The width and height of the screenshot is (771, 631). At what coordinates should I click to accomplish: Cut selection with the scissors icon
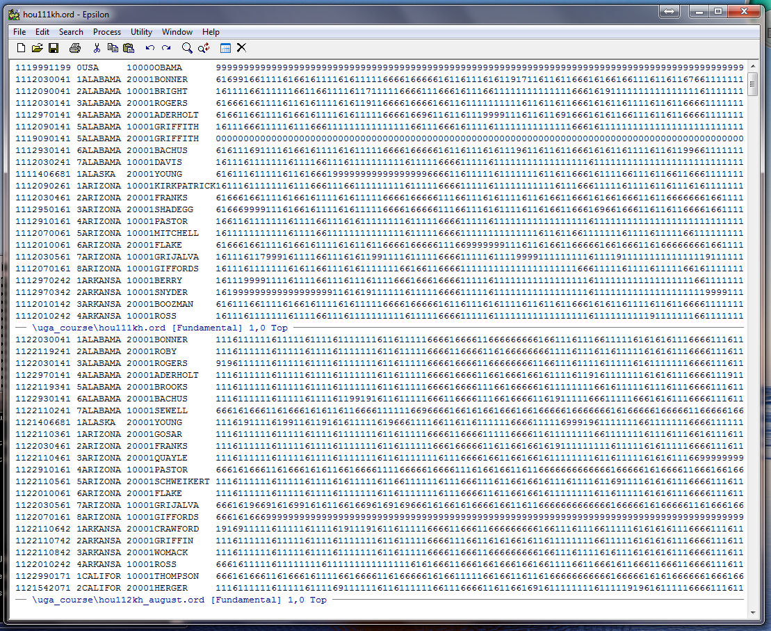point(97,48)
